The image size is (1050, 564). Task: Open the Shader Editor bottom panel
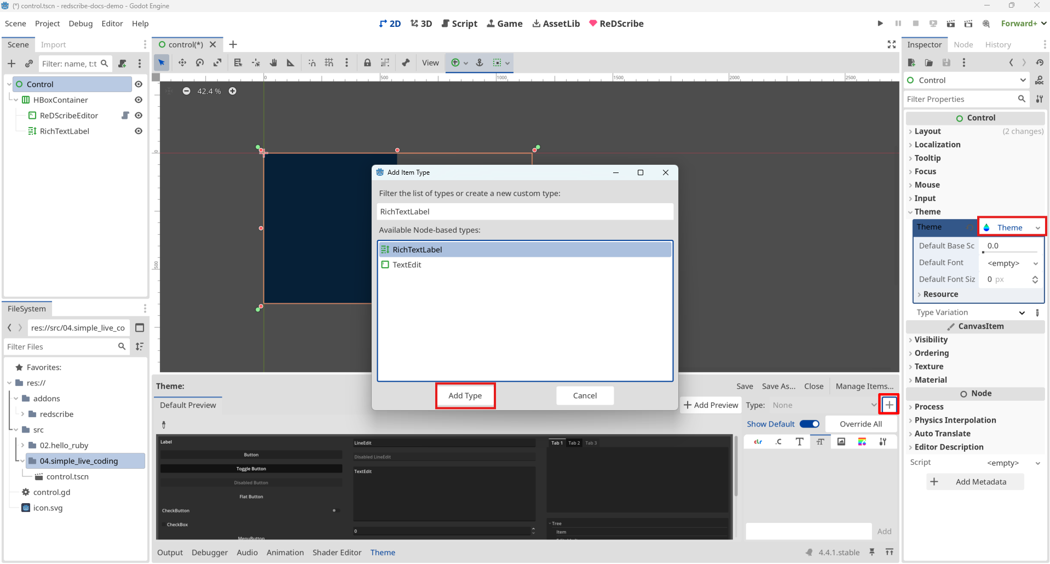(x=337, y=553)
